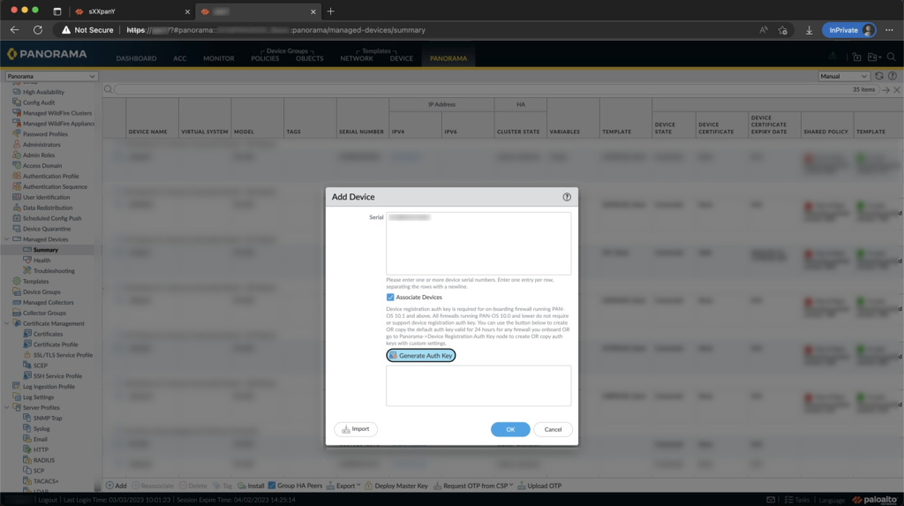Clear the filter with the X icon

(x=897, y=90)
